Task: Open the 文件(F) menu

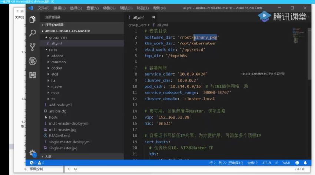Action: point(43,8)
